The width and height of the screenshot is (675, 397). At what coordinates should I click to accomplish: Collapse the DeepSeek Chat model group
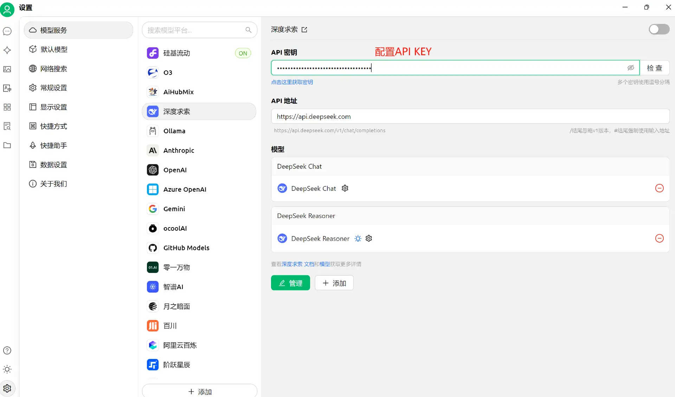[470, 166]
